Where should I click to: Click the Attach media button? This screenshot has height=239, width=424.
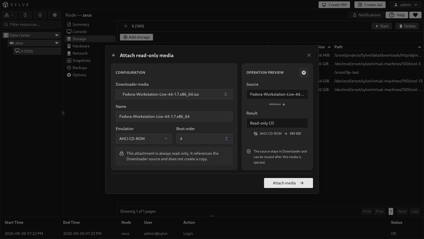[289, 183]
